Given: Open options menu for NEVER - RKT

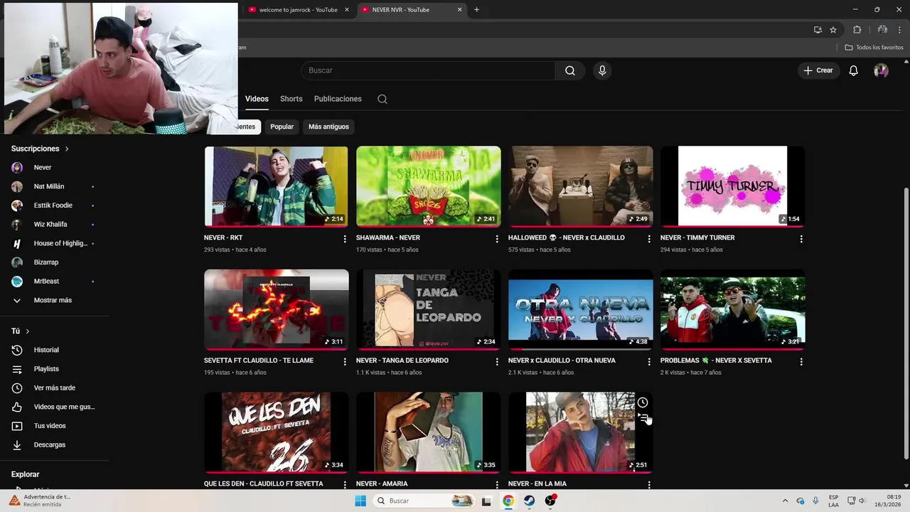Looking at the screenshot, I should tap(345, 239).
